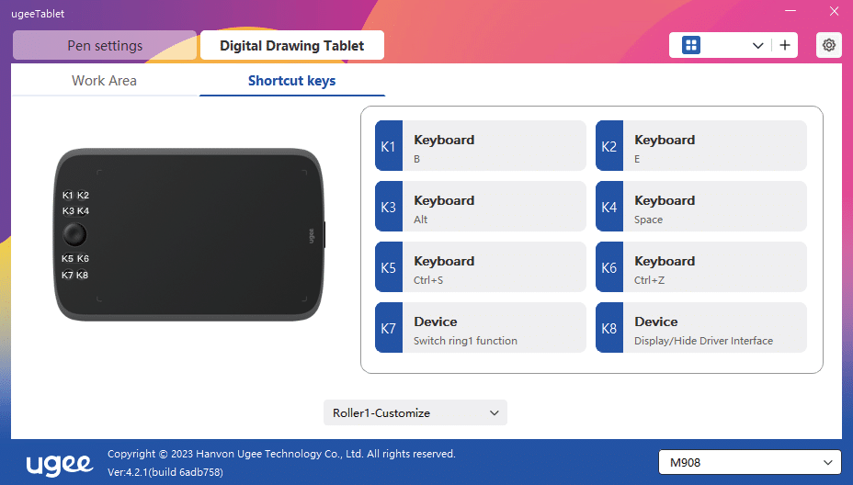Click the roller dial on tablet image
Screen dimensions: 853x485
(x=74, y=235)
